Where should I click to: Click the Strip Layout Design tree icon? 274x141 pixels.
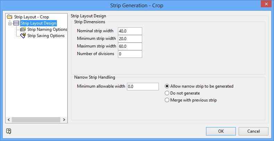pos(16,23)
